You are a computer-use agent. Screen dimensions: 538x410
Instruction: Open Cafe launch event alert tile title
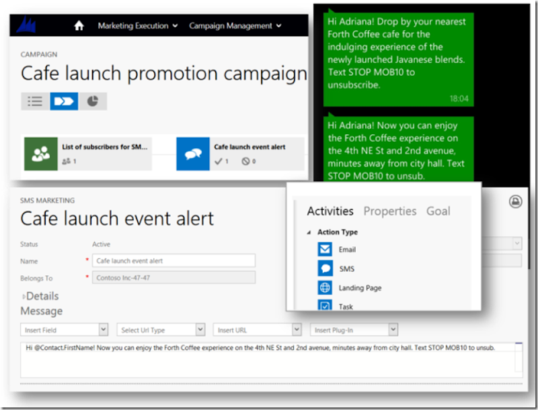[x=249, y=147]
